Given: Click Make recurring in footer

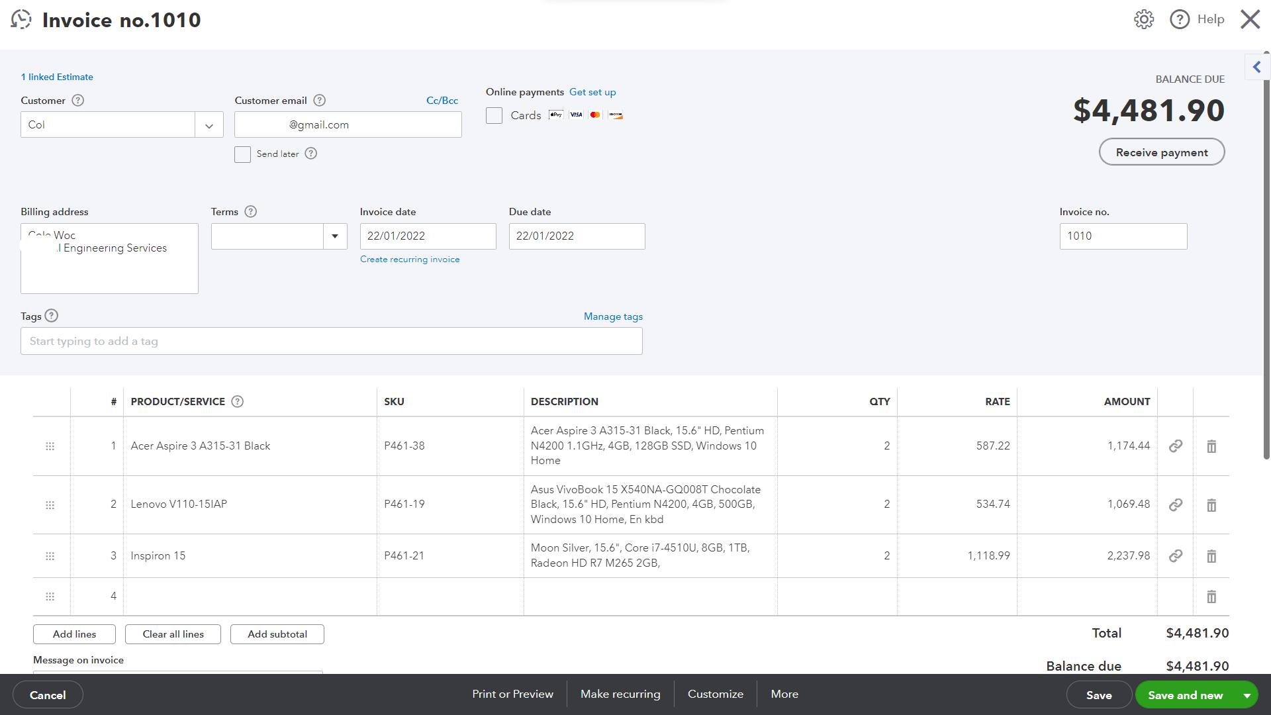Looking at the screenshot, I should tap(620, 694).
